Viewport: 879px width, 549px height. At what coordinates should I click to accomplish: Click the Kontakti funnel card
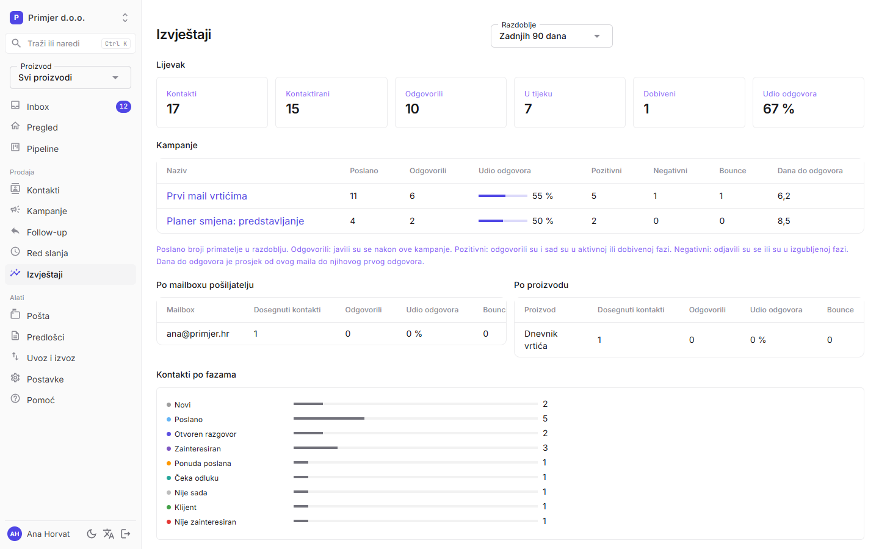pyautogui.click(x=212, y=102)
